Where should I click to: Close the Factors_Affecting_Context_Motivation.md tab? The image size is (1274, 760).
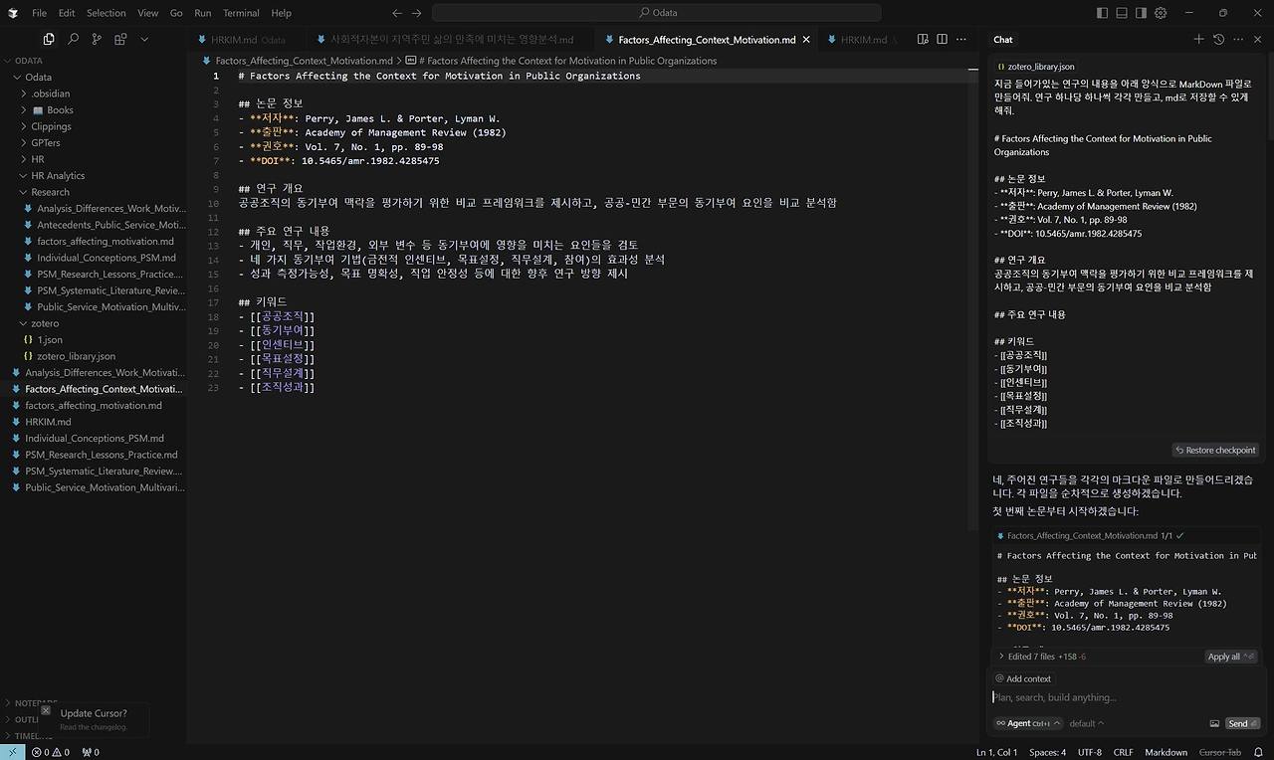point(806,40)
